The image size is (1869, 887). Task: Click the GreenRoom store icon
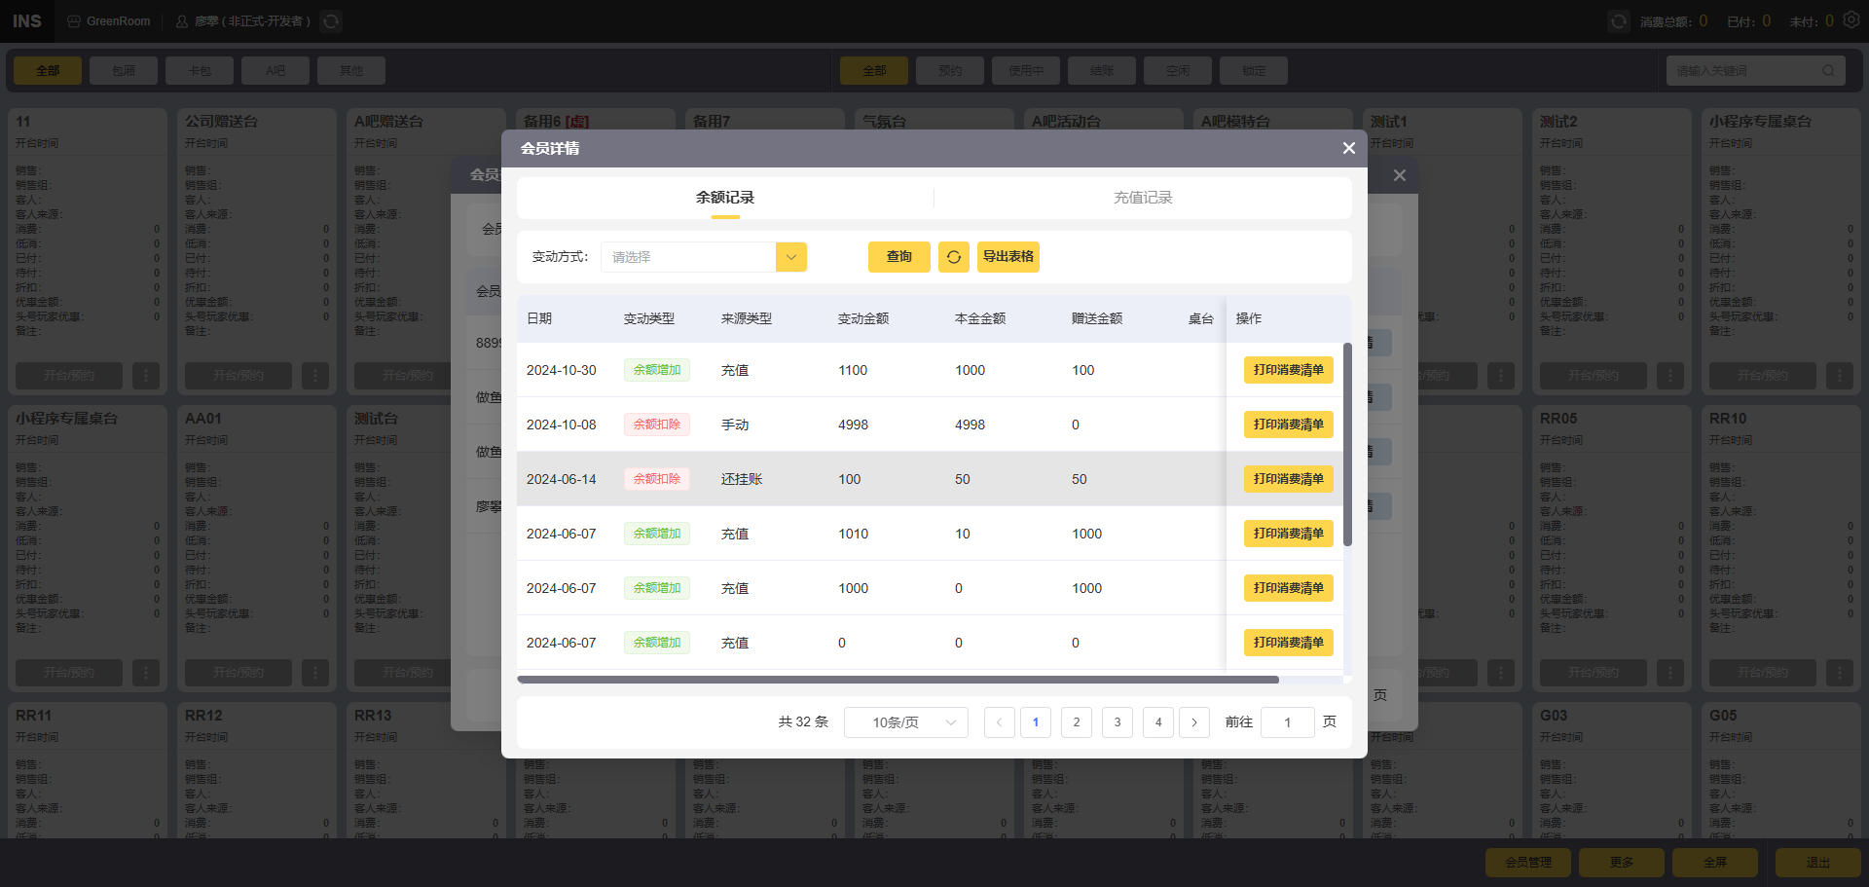pyautogui.click(x=74, y=21)
